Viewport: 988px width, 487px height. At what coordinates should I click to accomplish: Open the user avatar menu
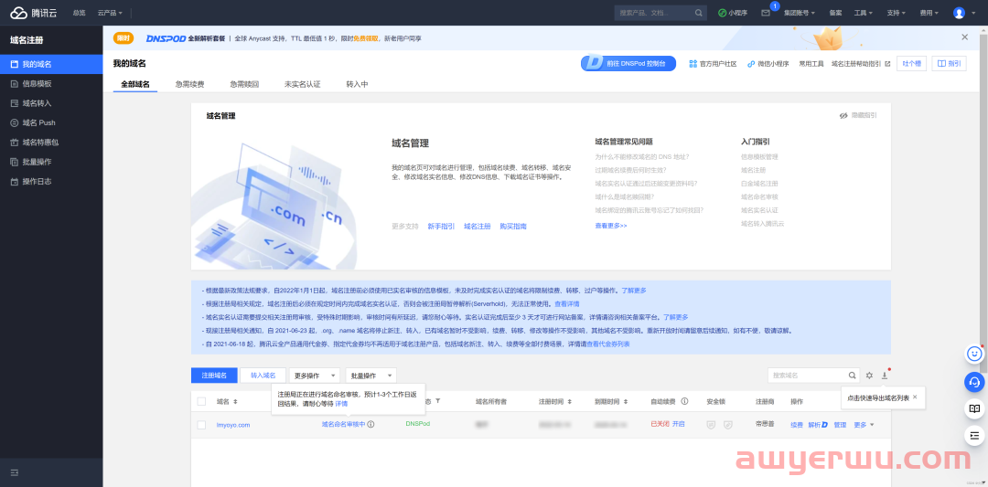pos(959,13)
